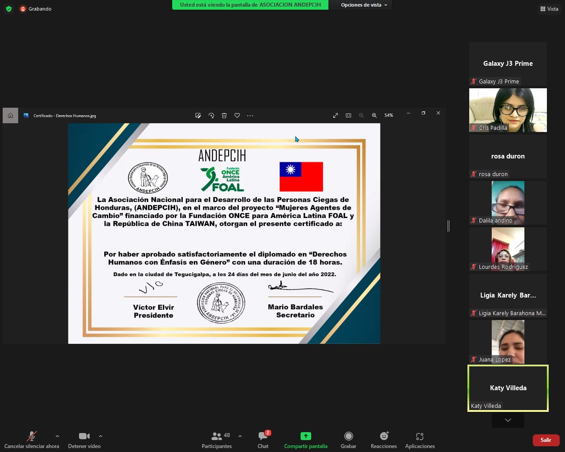Open three-dots more menu in photo viewer
The height and width of the screenshot is (452, 565).
click(250, 115)
